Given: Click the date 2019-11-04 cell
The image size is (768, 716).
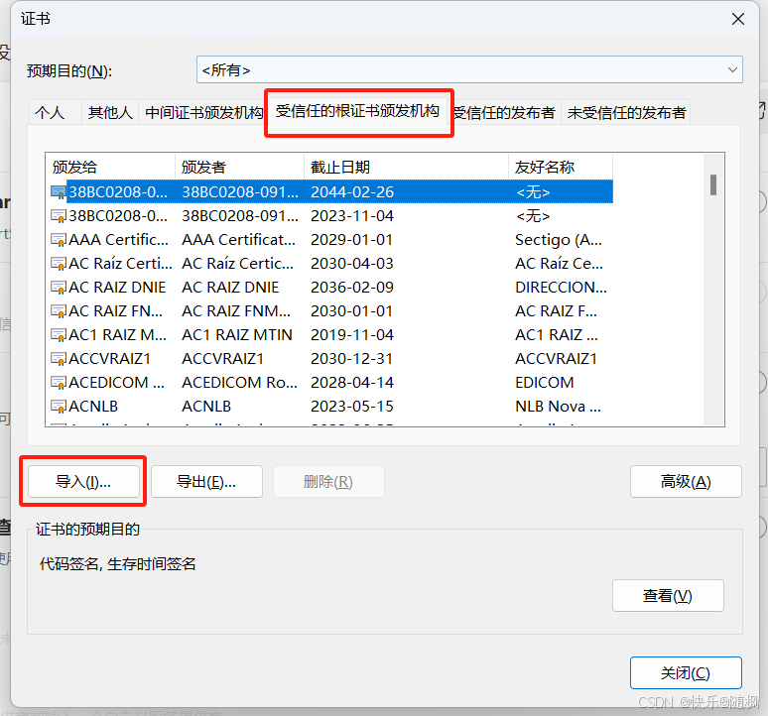Looking at the screenshot, I should pyautogui.click(x=352, y=335).
